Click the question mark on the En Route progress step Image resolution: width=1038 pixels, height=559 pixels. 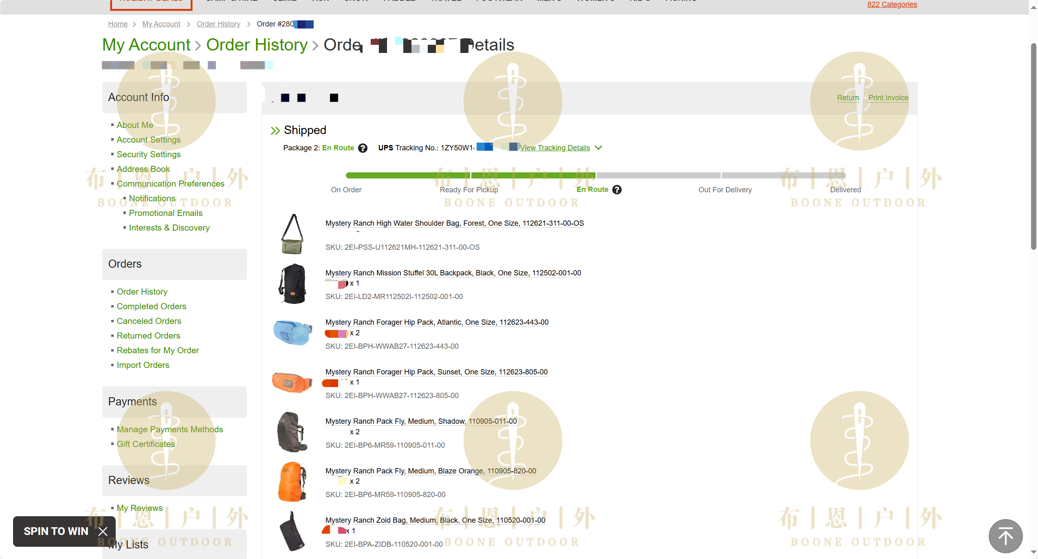617,189
